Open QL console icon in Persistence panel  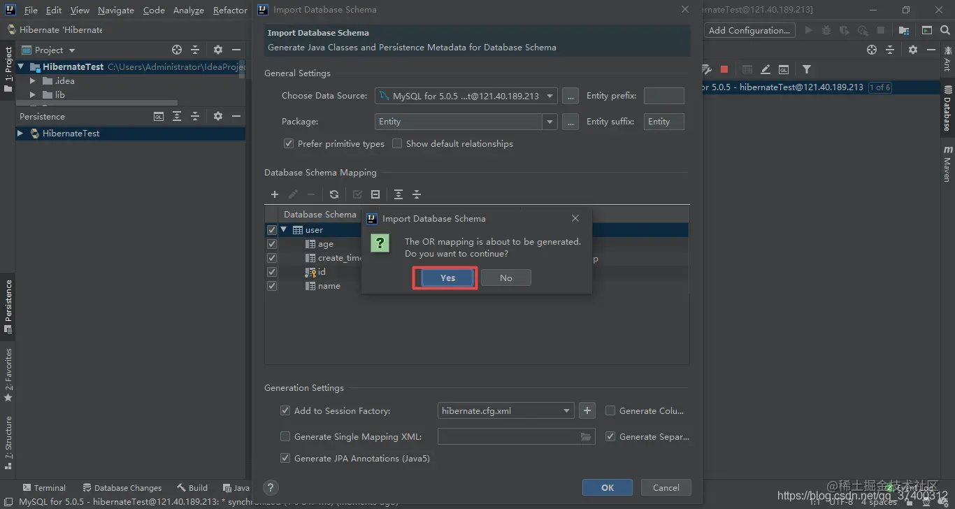coord(159,117)
